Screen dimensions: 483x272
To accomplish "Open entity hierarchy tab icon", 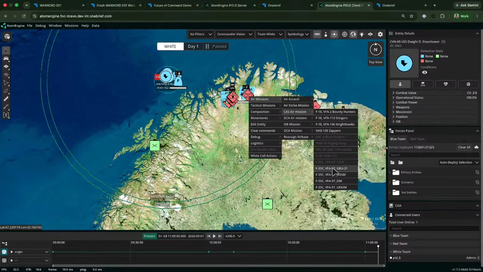I will point(423,84).
